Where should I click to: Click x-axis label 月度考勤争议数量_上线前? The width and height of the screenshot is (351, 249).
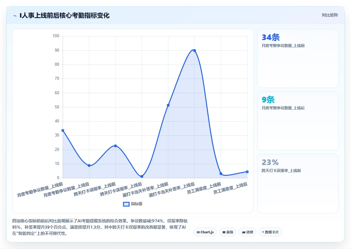coord(40,190)
